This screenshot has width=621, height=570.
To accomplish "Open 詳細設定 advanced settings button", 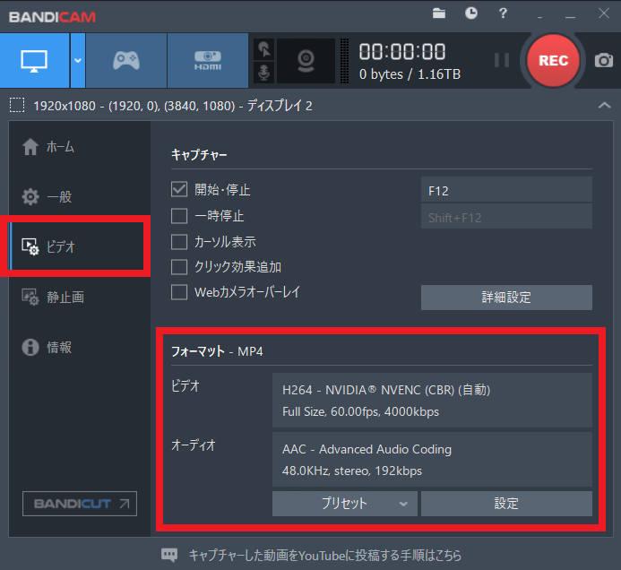I will pos(506,297).
